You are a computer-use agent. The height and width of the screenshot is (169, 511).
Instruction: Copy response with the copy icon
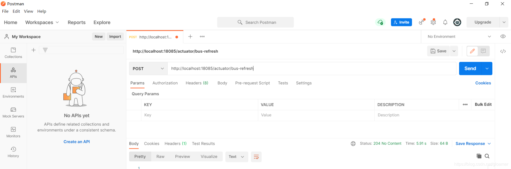[479, 156]
